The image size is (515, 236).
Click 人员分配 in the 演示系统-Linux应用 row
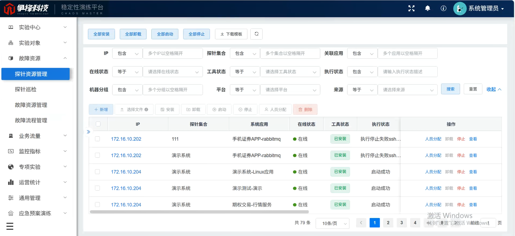(x=433, y=172)
